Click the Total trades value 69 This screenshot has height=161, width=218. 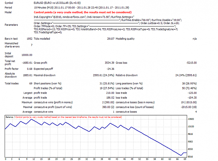[x=31, y=83]
